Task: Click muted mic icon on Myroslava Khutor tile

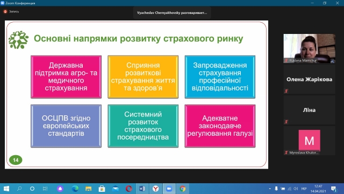Action: click(286, 153)
